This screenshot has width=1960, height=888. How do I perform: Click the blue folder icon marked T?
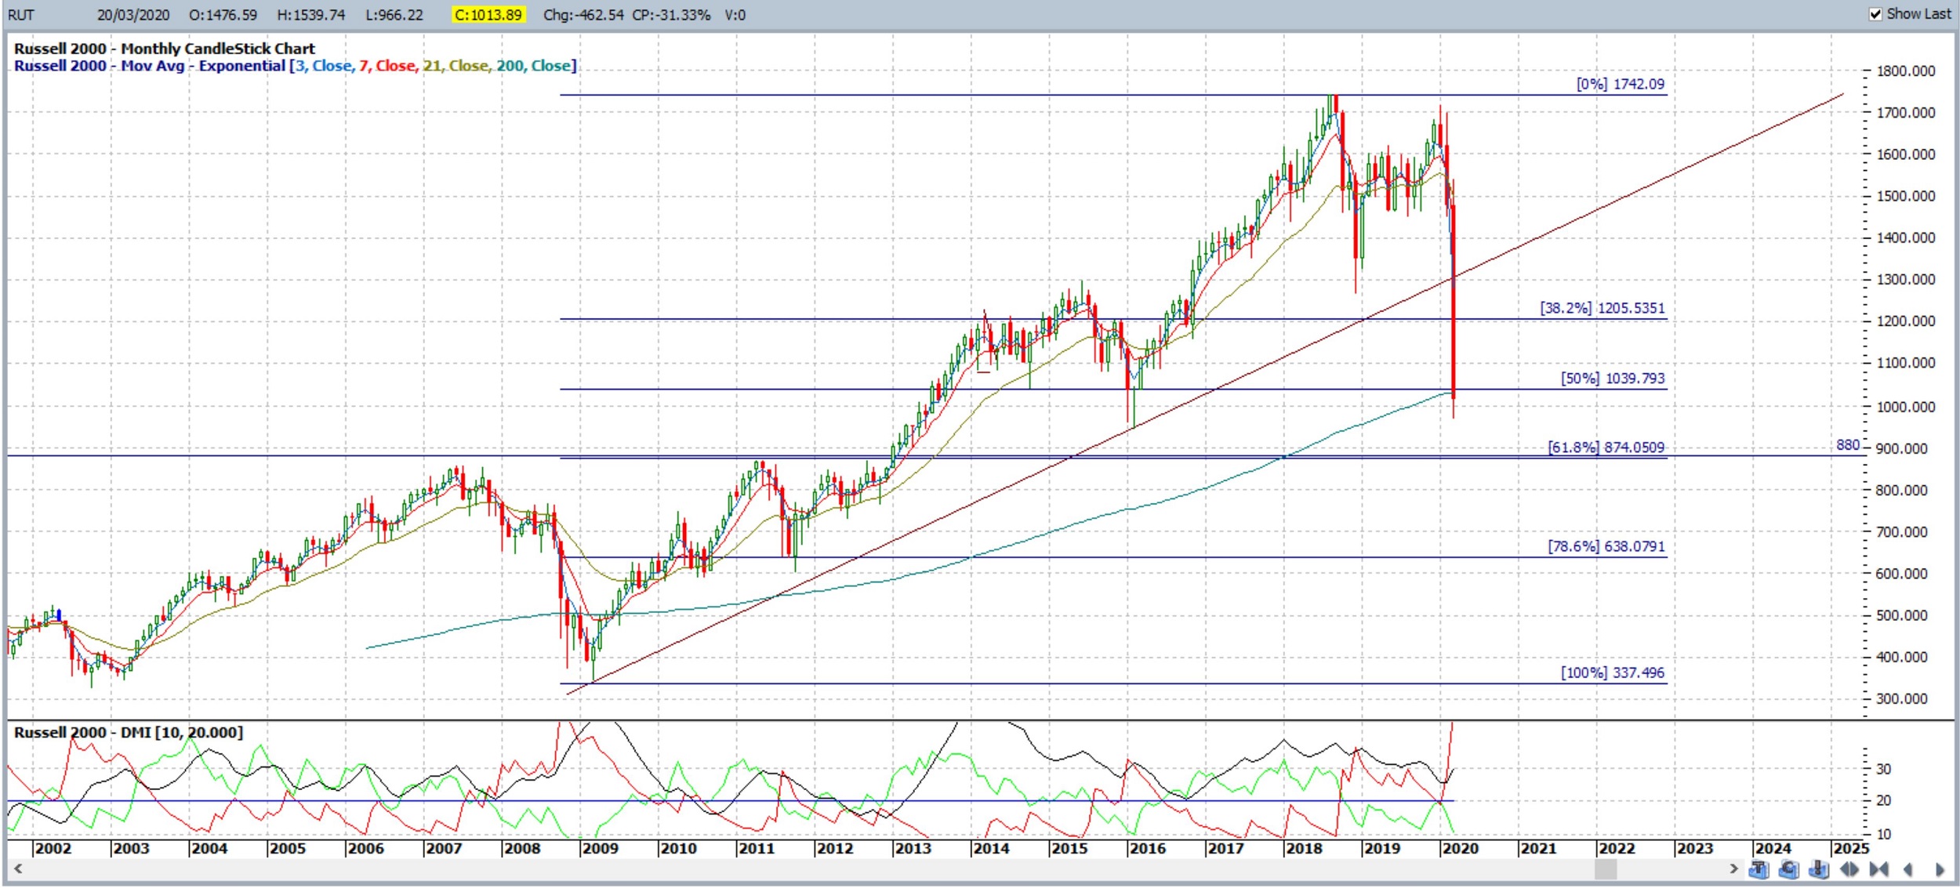coord(1759,869)
